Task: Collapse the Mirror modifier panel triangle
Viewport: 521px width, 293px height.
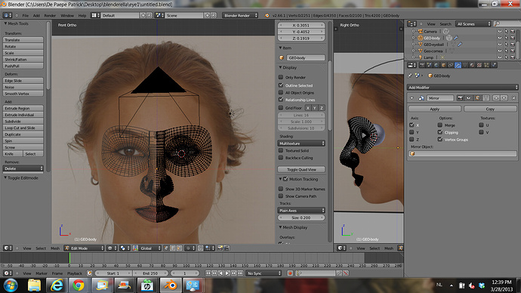Action: tap(412, 98)
